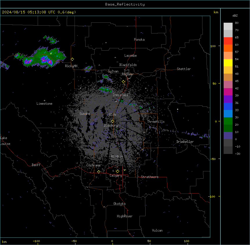Click the Lacombe city label
The image size is (250, 245).
click(131, 56)
